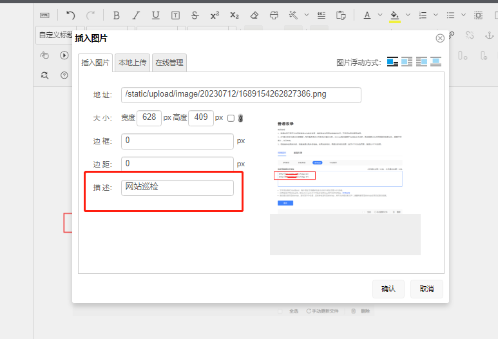Click the 取消 button
The height and width of the screenshot is (339, 498).
(426, 289)
